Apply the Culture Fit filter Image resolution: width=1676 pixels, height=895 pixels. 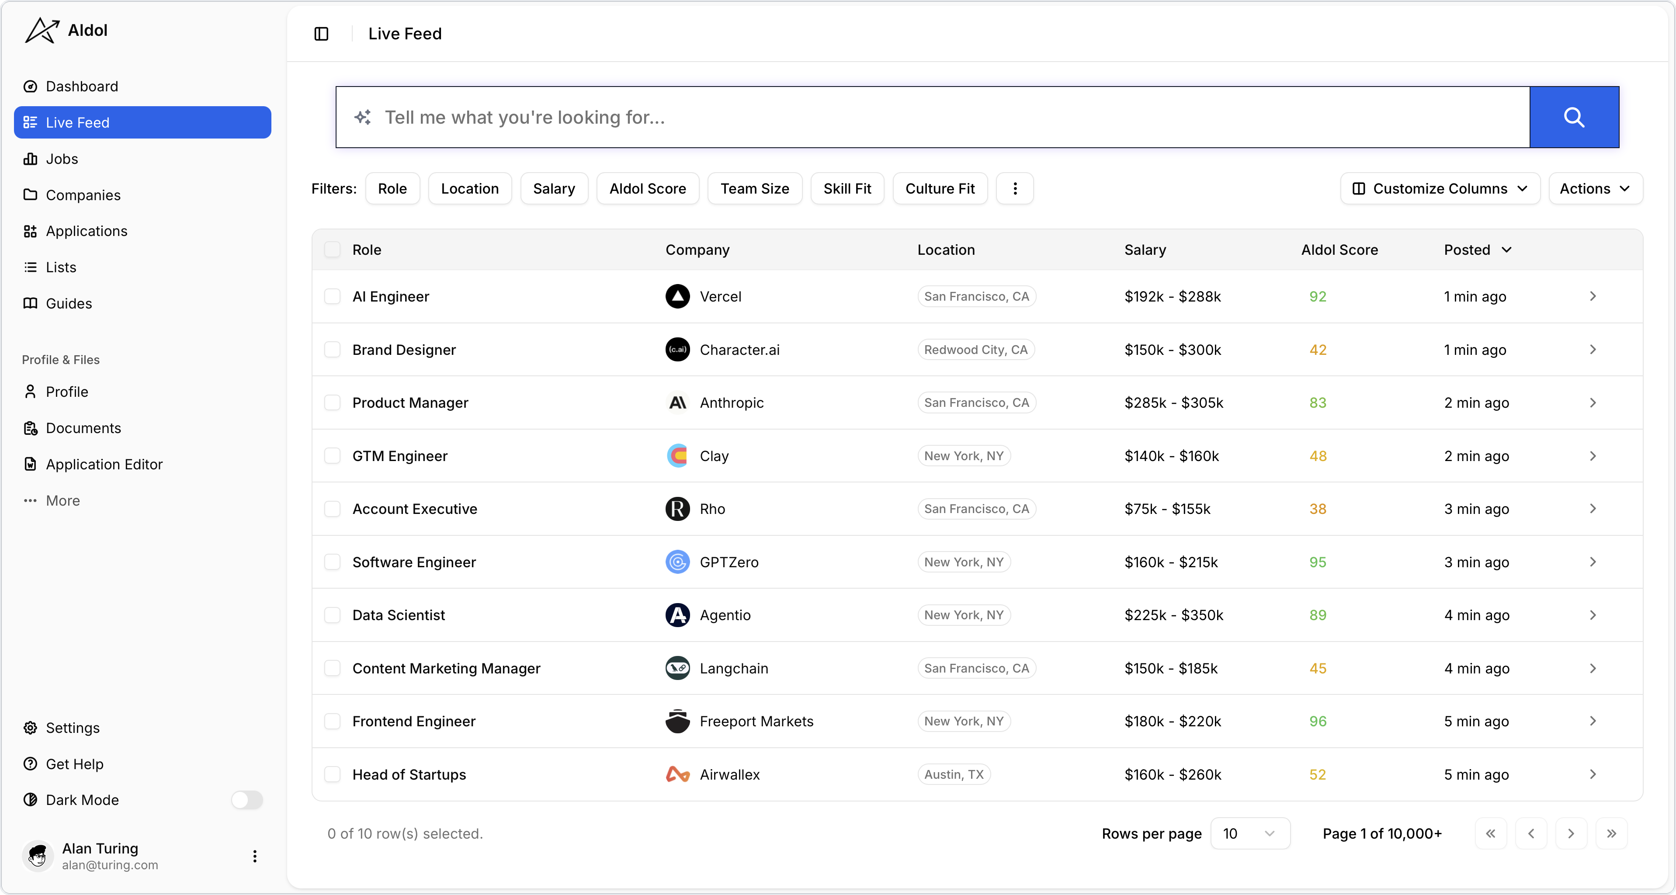[940, 189]
